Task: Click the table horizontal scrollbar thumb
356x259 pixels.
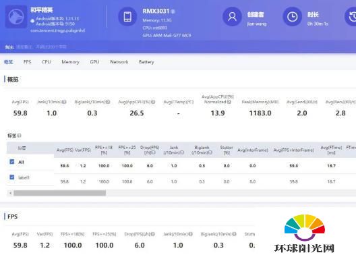Action: (60, 193)
